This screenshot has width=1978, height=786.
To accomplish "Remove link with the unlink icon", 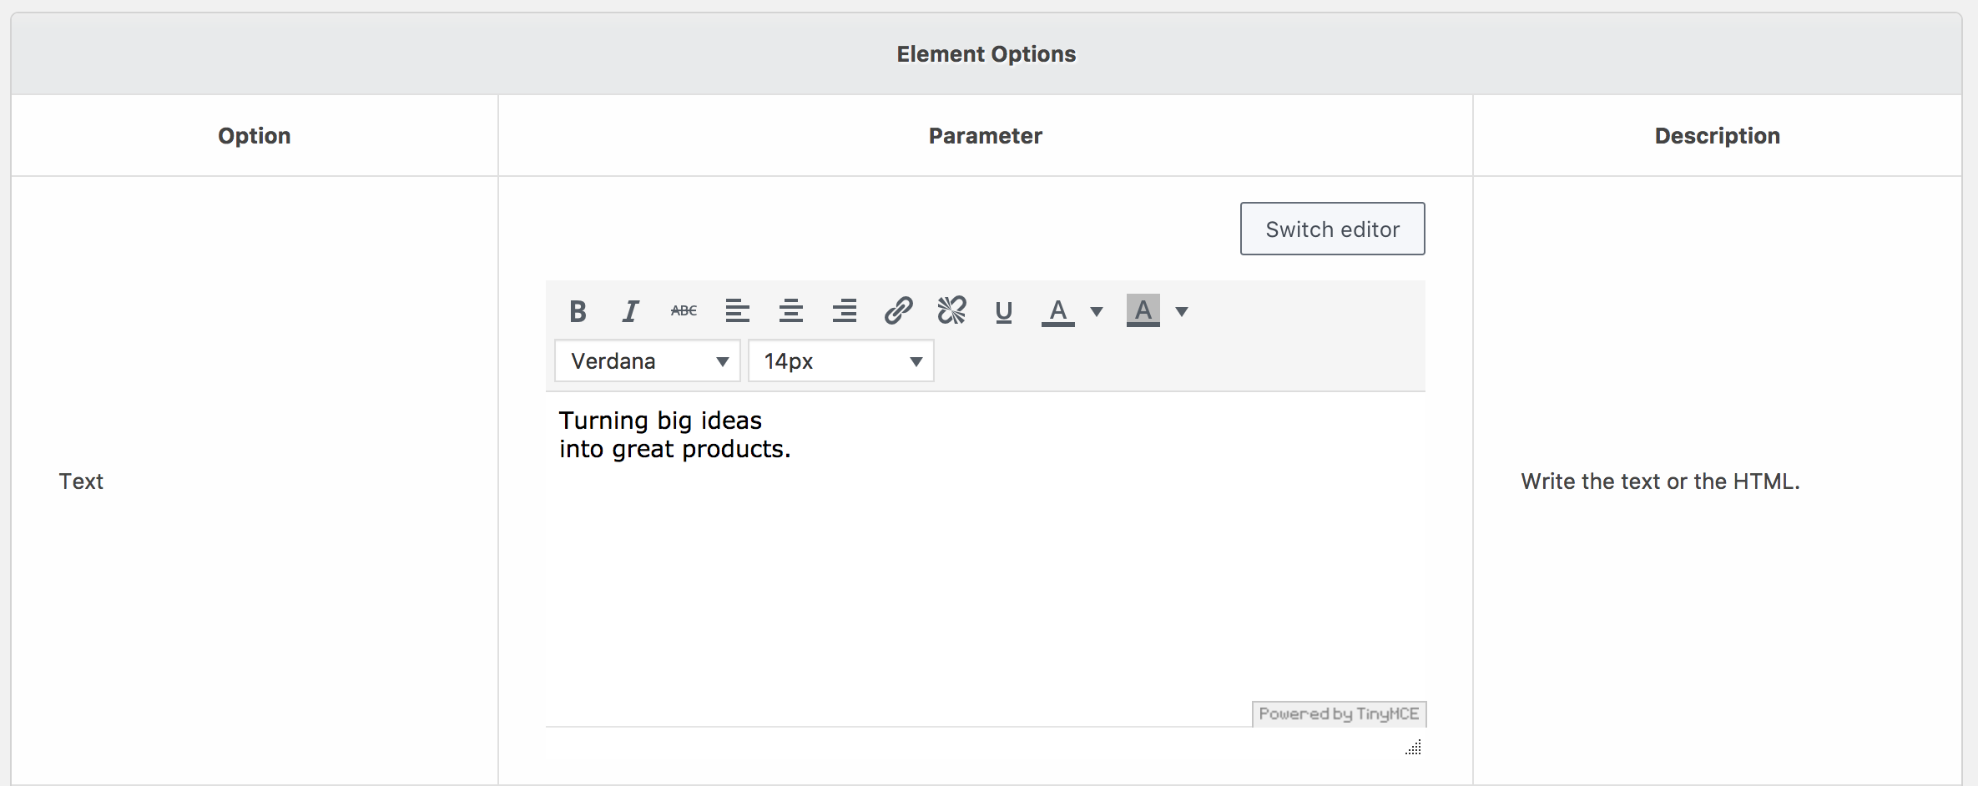I will click(x=951, y=311).
